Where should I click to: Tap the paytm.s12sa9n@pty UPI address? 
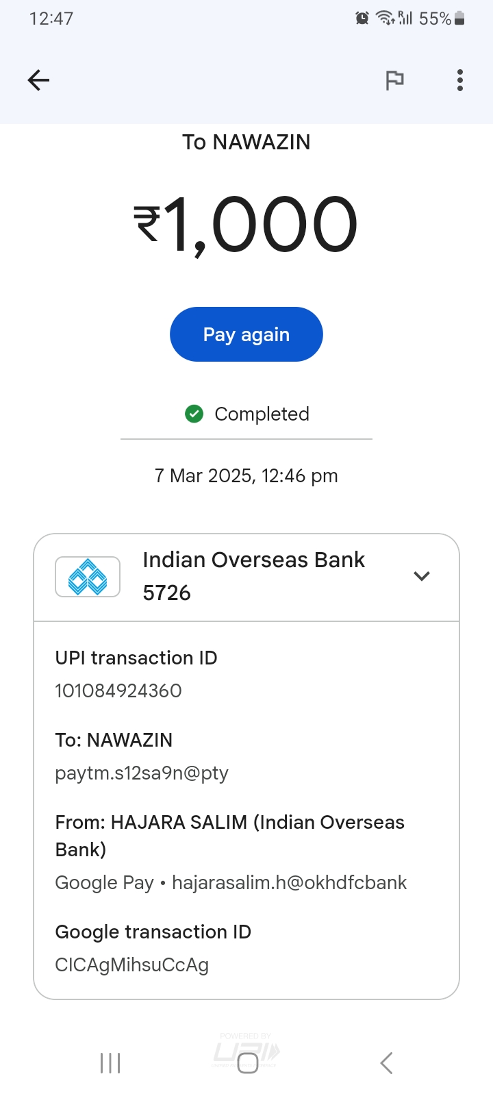(142, 773)
